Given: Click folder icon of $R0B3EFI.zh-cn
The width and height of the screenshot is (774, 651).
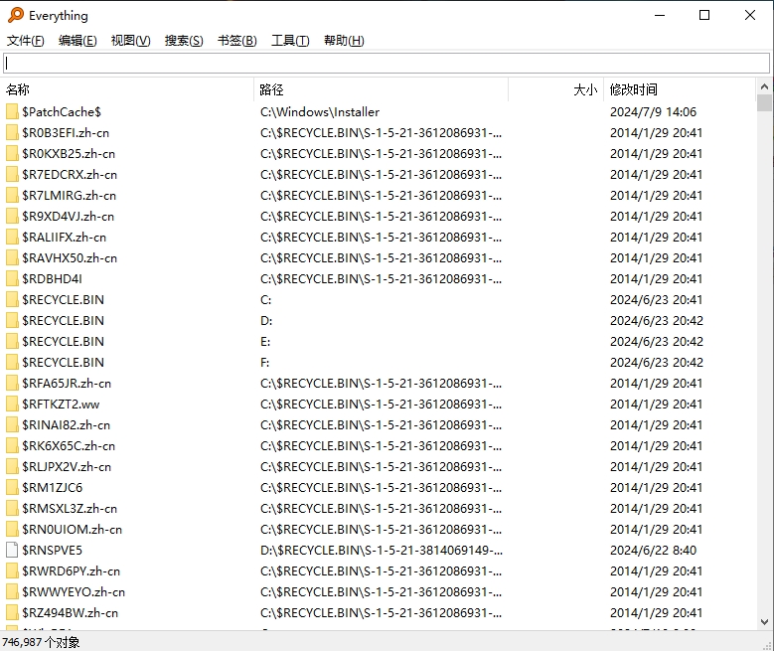Looking at the screenshot, I should [x=12, y=132].
